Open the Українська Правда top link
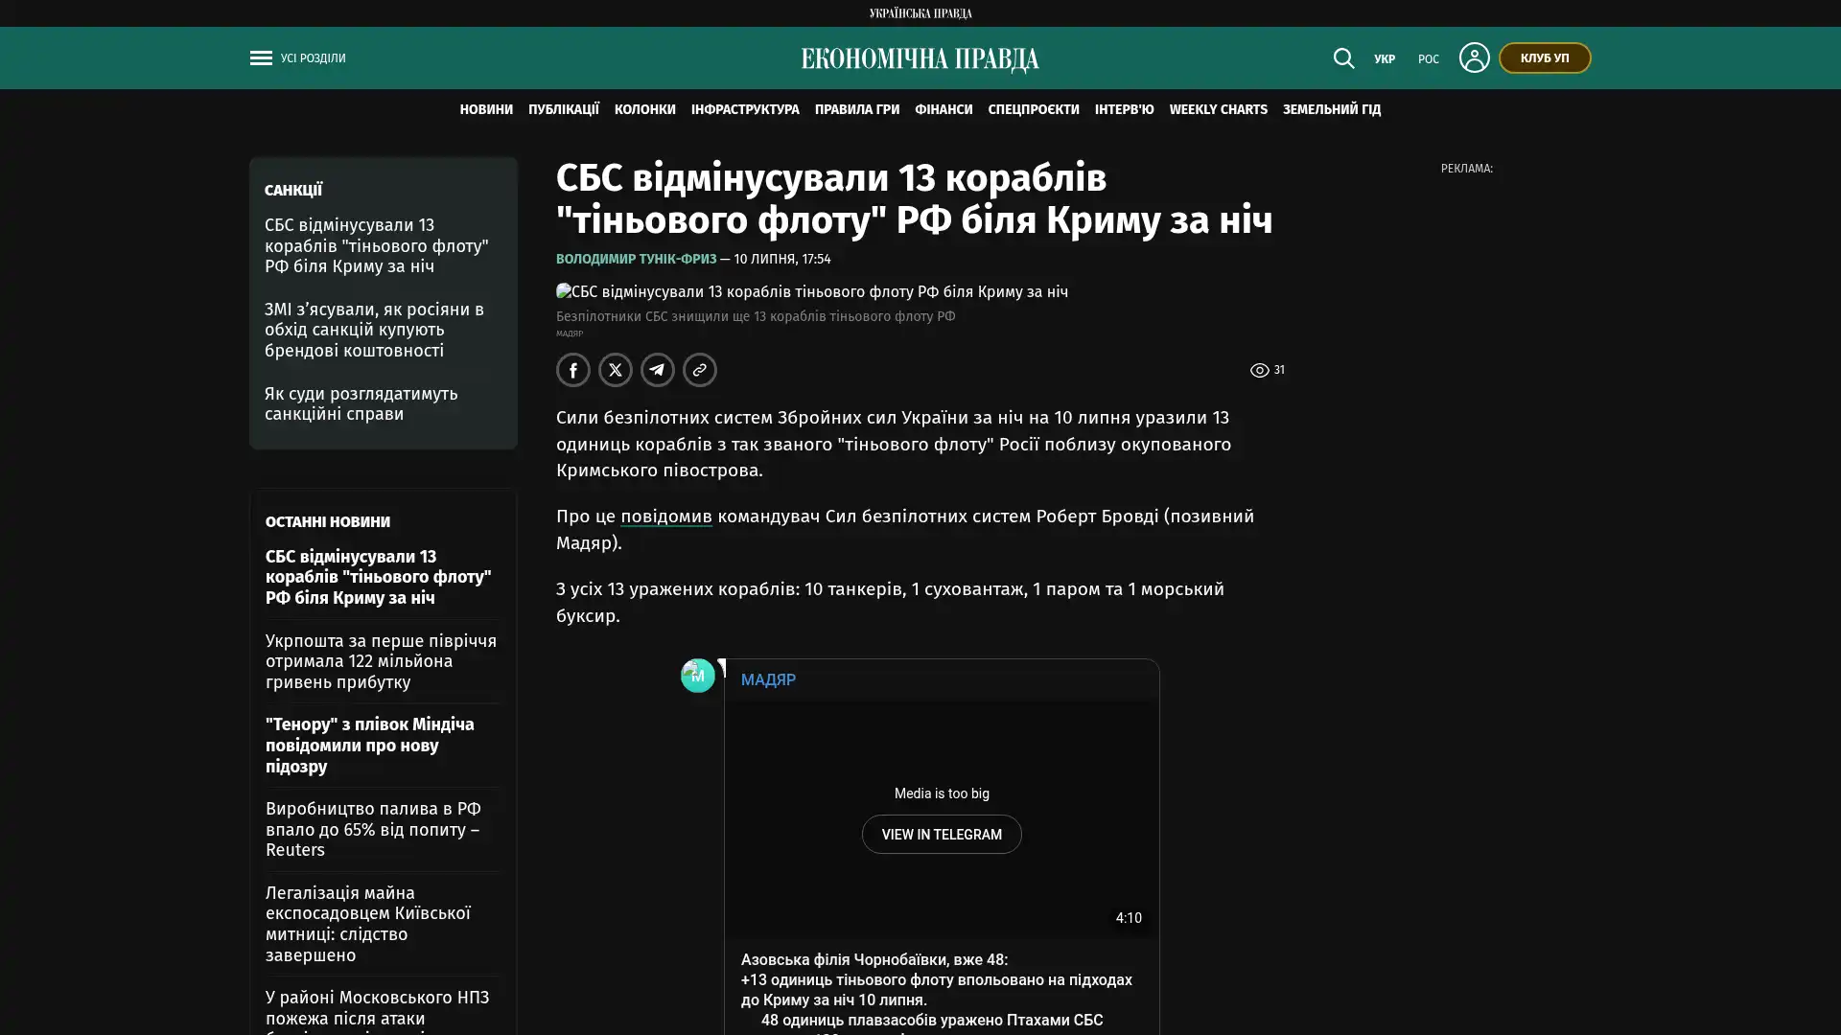The width and height of the screenshot is (1841, 1035). click(x=920, y=13)
